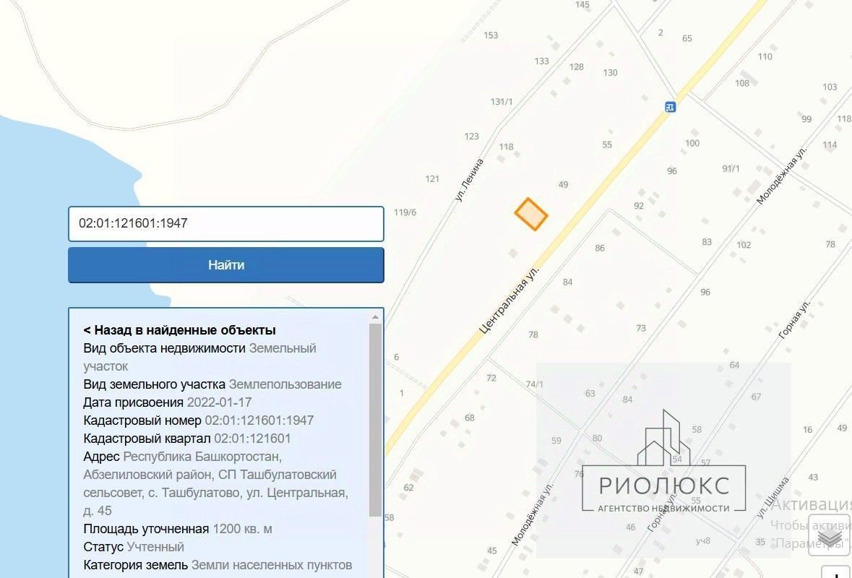Click the Центральная ул. street label
852x578 pixels.
(509, 299)
